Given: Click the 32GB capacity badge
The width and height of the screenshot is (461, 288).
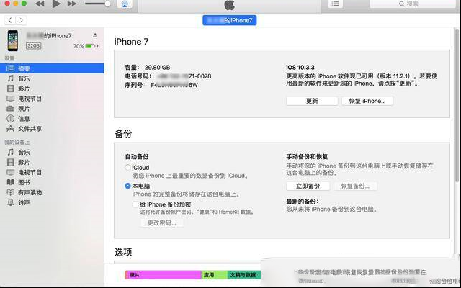Looking at the screenshot, I should [34, 46].
